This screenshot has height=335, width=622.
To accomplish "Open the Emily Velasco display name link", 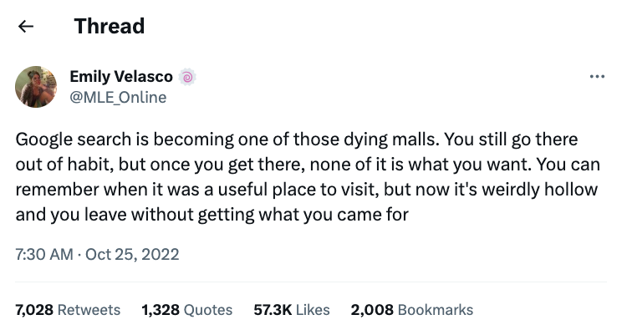I will click(121, 77).
